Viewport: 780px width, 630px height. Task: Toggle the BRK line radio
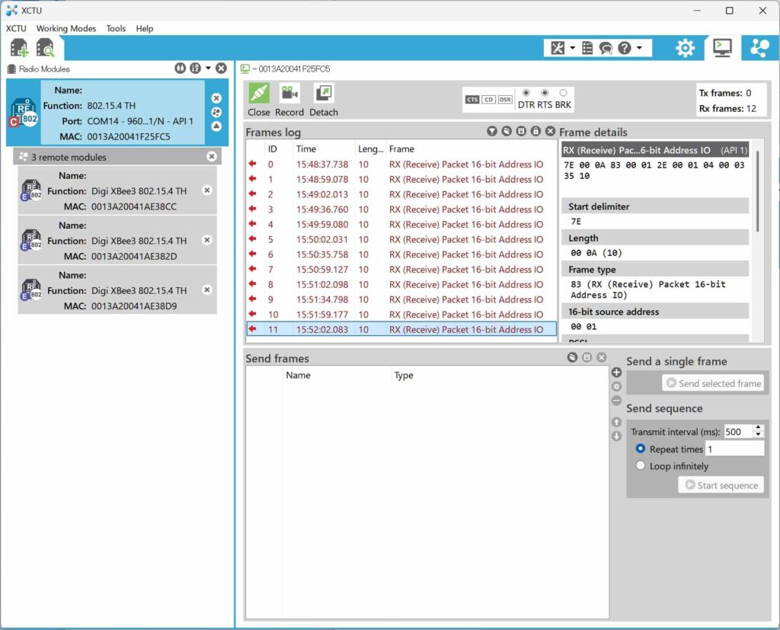[x=563, y=93]
